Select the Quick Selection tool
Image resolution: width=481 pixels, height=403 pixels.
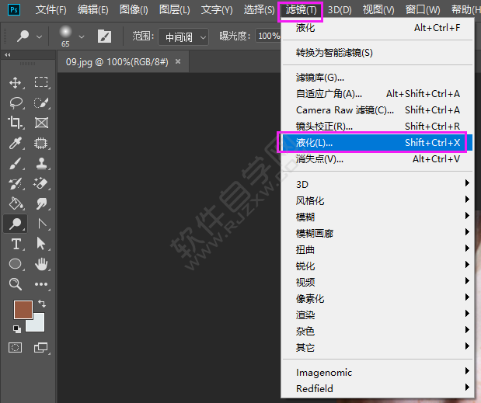(x=41, y=103)
